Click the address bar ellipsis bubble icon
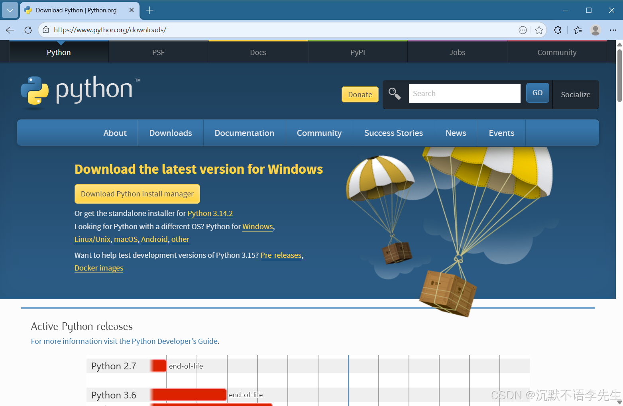The width and height of the screenshot is (623, 406). click(523, 30)
